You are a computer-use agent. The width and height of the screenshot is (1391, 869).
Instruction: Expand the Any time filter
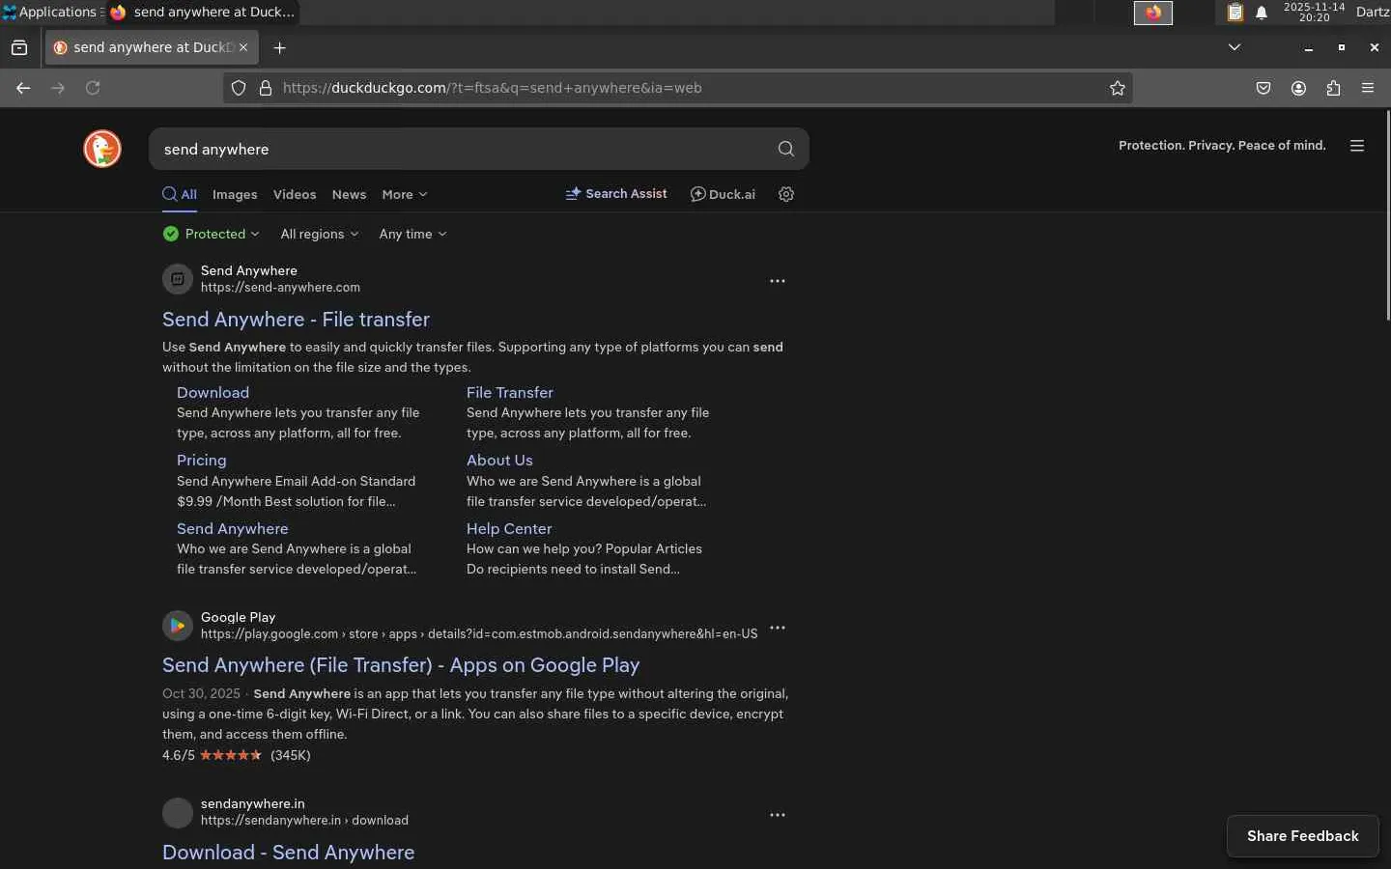pos(412,234)
